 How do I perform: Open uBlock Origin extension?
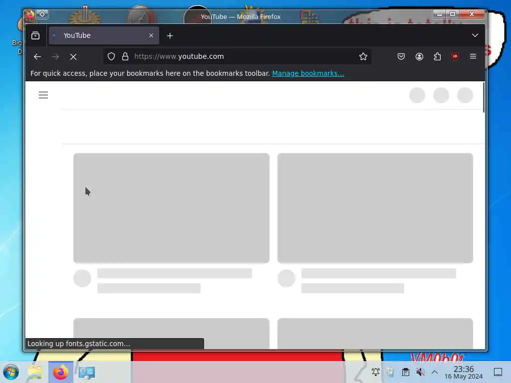[x=455, y=56]
